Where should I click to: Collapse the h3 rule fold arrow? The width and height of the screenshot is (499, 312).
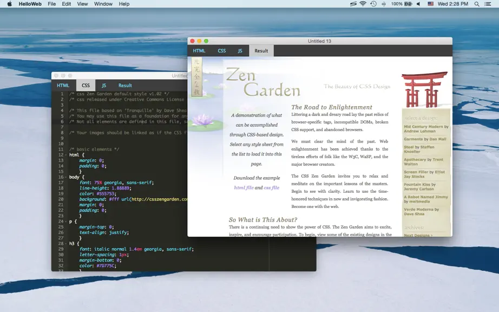66,244
